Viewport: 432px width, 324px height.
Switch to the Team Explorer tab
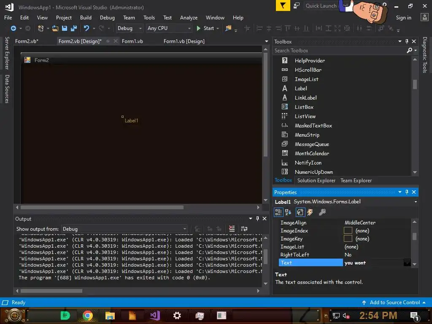(x=356, y=181)
